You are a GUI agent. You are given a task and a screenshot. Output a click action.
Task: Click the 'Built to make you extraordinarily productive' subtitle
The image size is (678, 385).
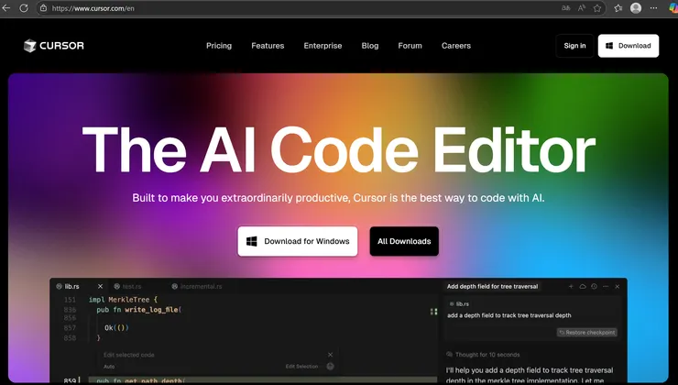[x=338, y=198]
